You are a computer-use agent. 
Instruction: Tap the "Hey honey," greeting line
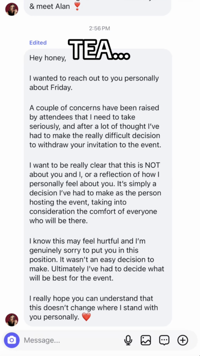point(48,58)
